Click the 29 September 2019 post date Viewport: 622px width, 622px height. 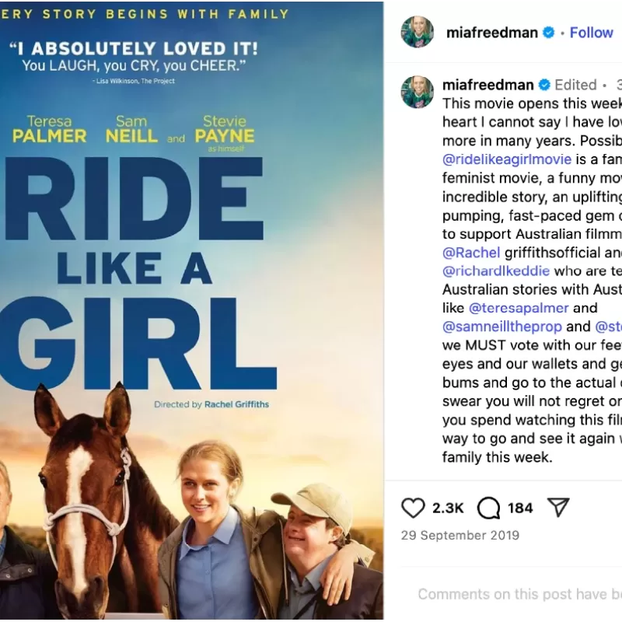(460, 536)
